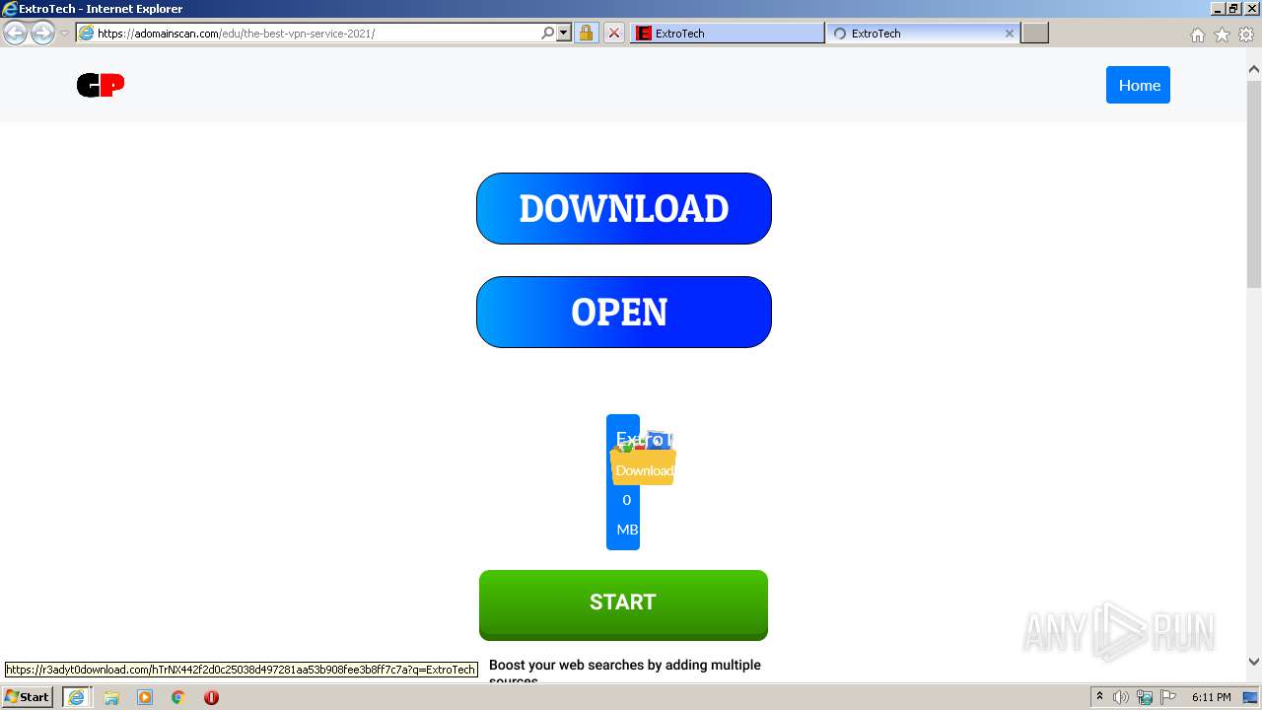
Task: Show hidden tray icons arrow
Action: point(1099,697)
